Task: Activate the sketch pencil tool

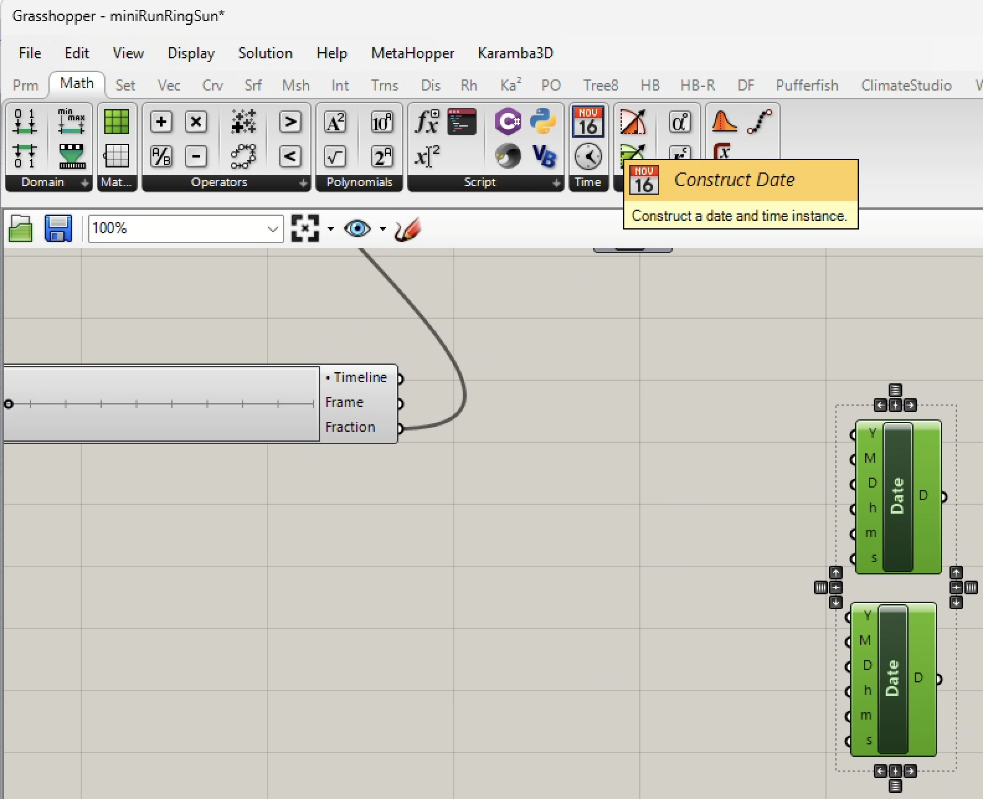Action: pos(408,229)
